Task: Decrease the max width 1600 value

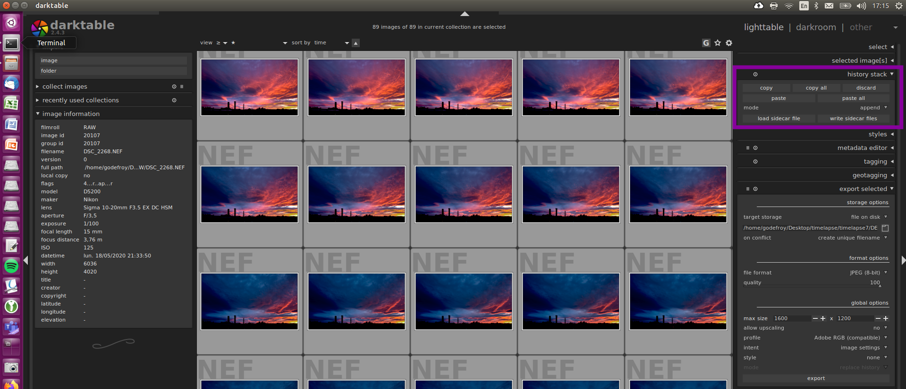Action: pos(815,319)
